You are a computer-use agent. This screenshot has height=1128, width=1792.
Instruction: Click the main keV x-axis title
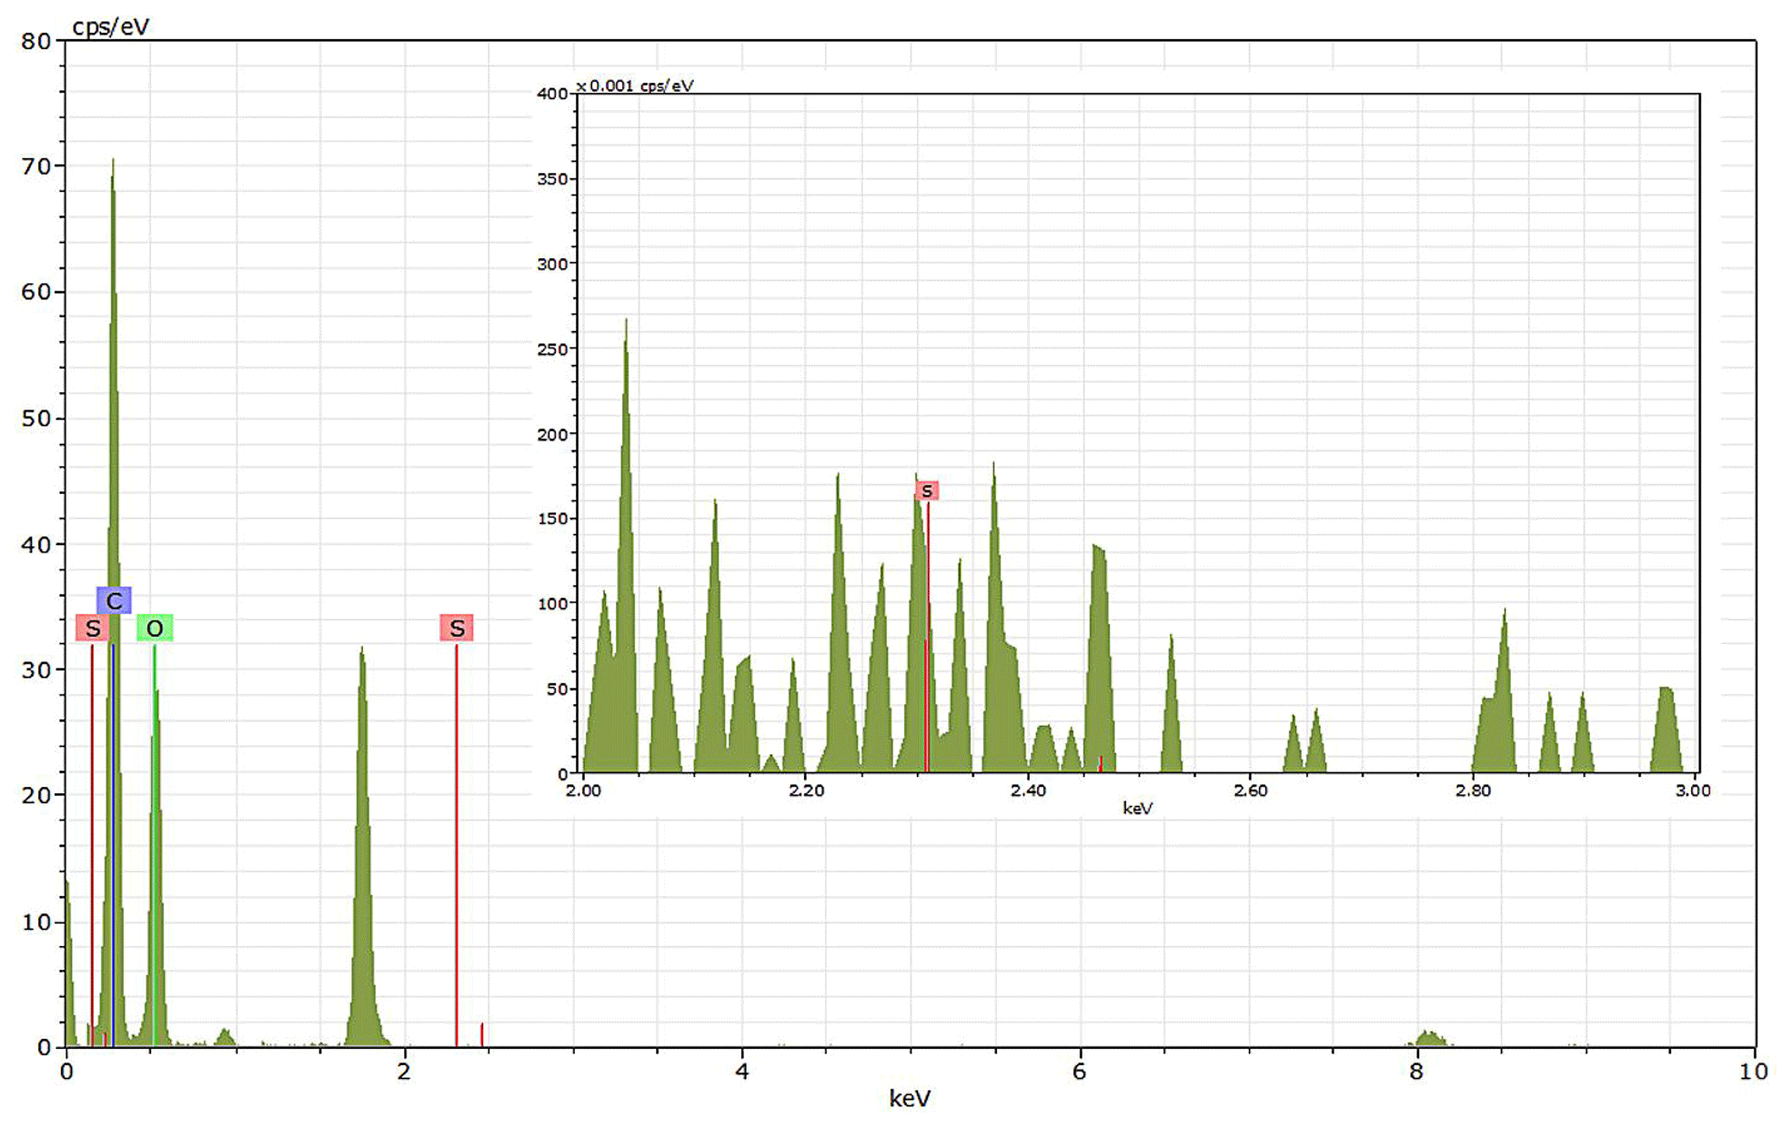tap(910, 1099)
